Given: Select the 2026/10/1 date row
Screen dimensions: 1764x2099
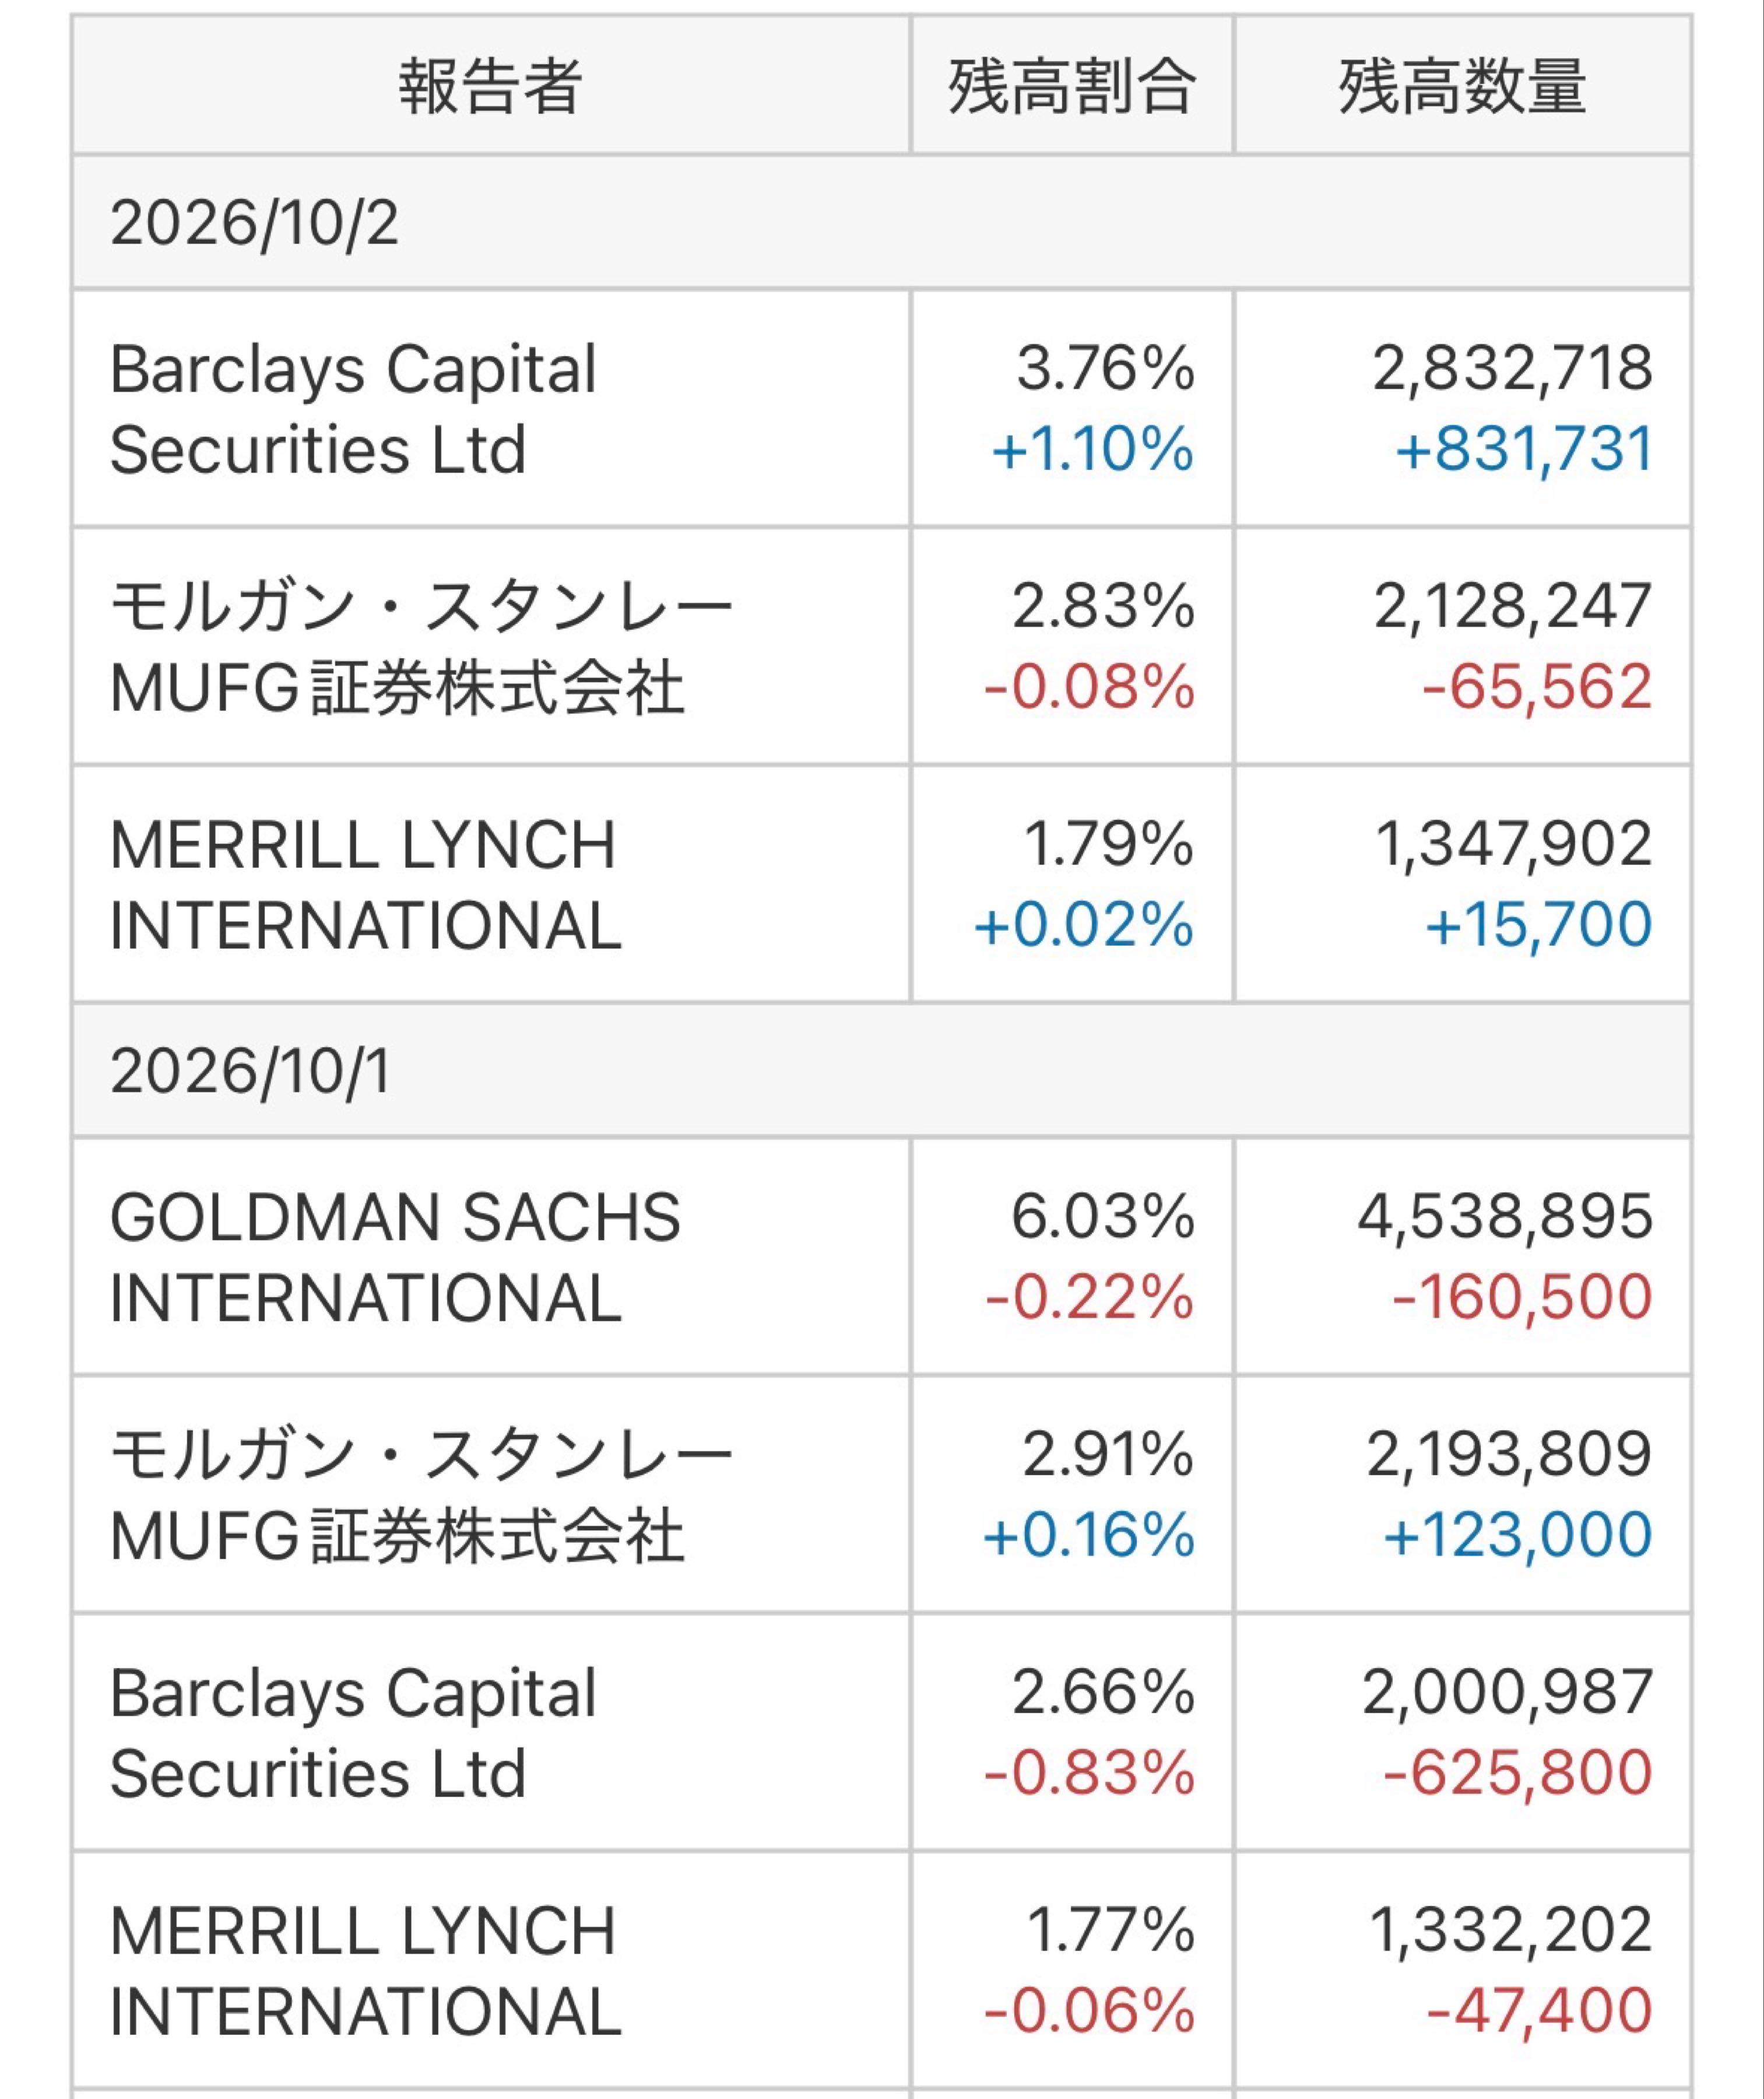Looking at the screenshot, I should point(881,1070).
